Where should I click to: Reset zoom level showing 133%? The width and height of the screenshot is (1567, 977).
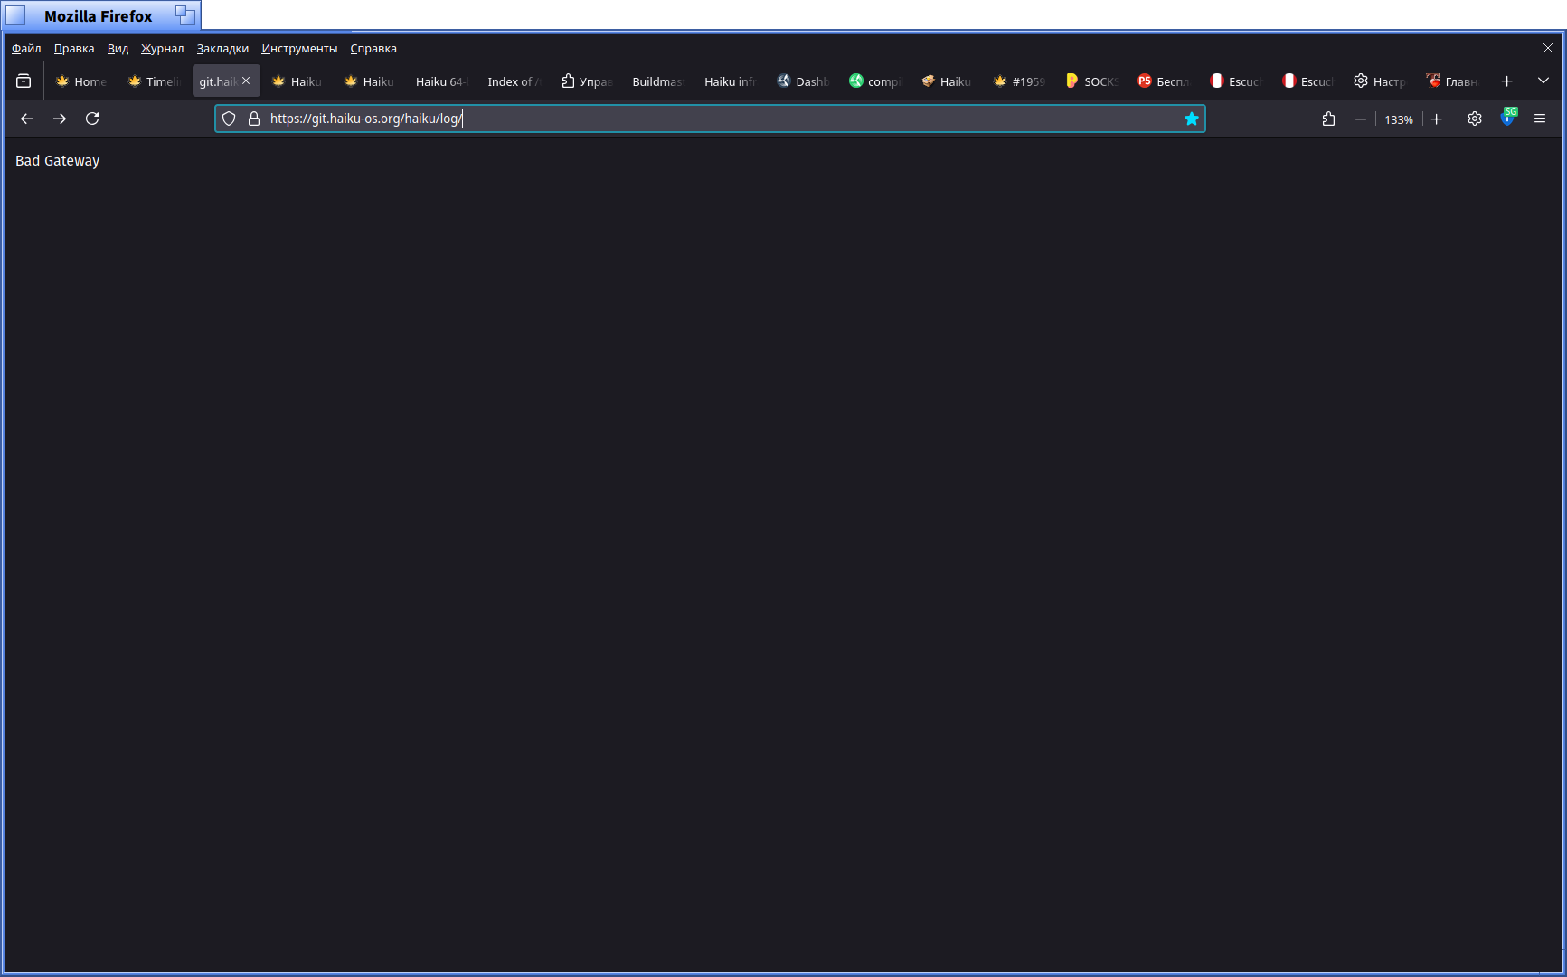(x=1398, y=119)
